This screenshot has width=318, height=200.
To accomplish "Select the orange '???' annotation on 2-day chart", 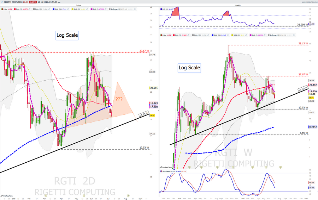I will [x=119, y=99].
